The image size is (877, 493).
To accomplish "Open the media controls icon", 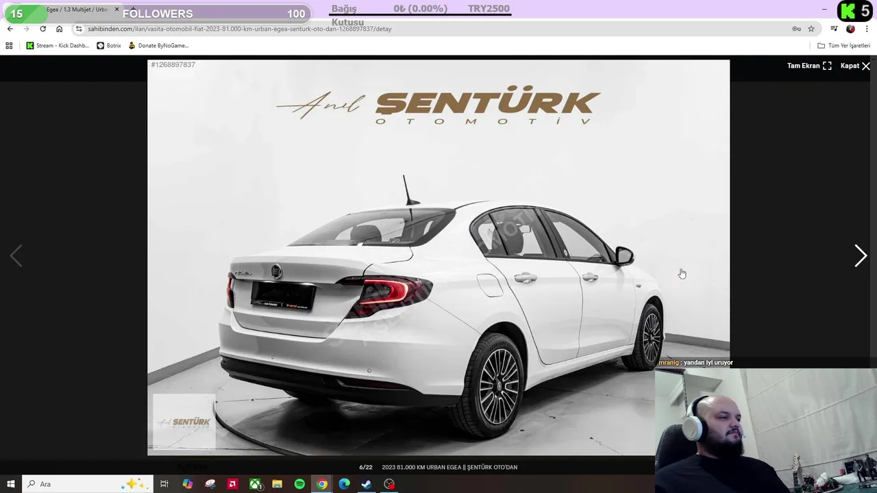I will tap(834, 29).
